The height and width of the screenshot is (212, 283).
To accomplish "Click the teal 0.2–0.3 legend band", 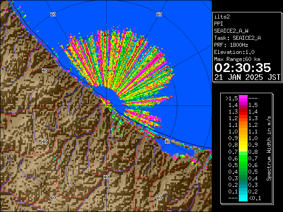I will [x=243, y=185].
